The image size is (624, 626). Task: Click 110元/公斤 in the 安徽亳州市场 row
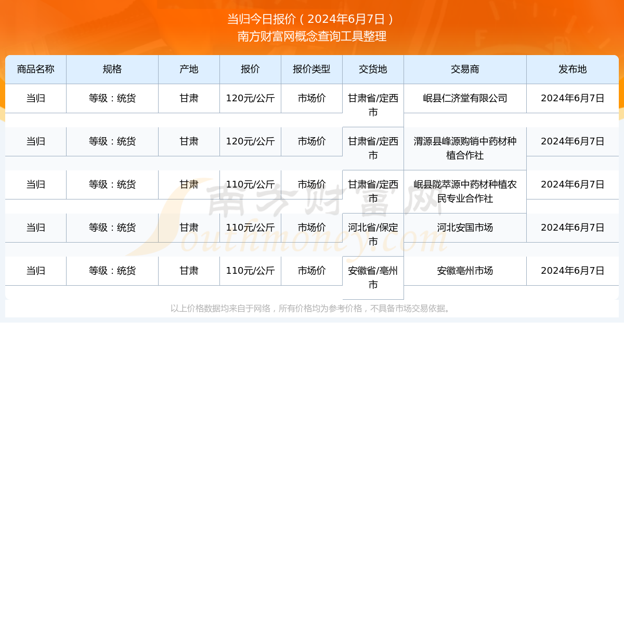pos(250,271)
